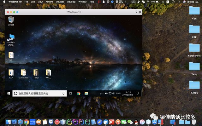Open File Explorer from Windows taskbar
The height and width of the screenshot is (126, 202).
click(86, 94)
